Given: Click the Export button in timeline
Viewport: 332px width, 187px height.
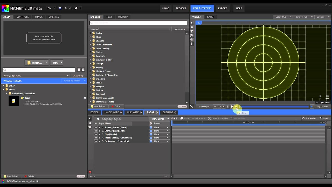Looking at the screenshot, I should tap(324, 118).
